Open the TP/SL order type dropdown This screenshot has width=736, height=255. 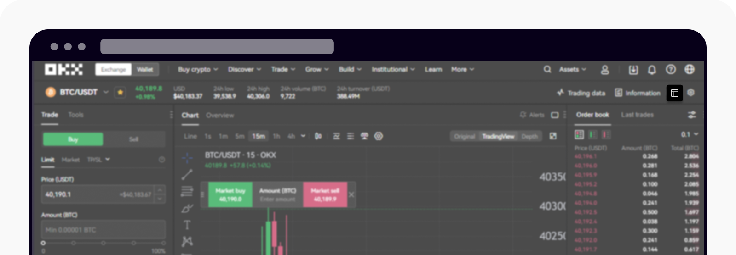[x=98, y=160]
